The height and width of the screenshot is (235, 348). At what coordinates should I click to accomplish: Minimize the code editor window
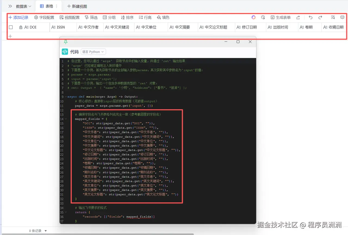point(226,42)
